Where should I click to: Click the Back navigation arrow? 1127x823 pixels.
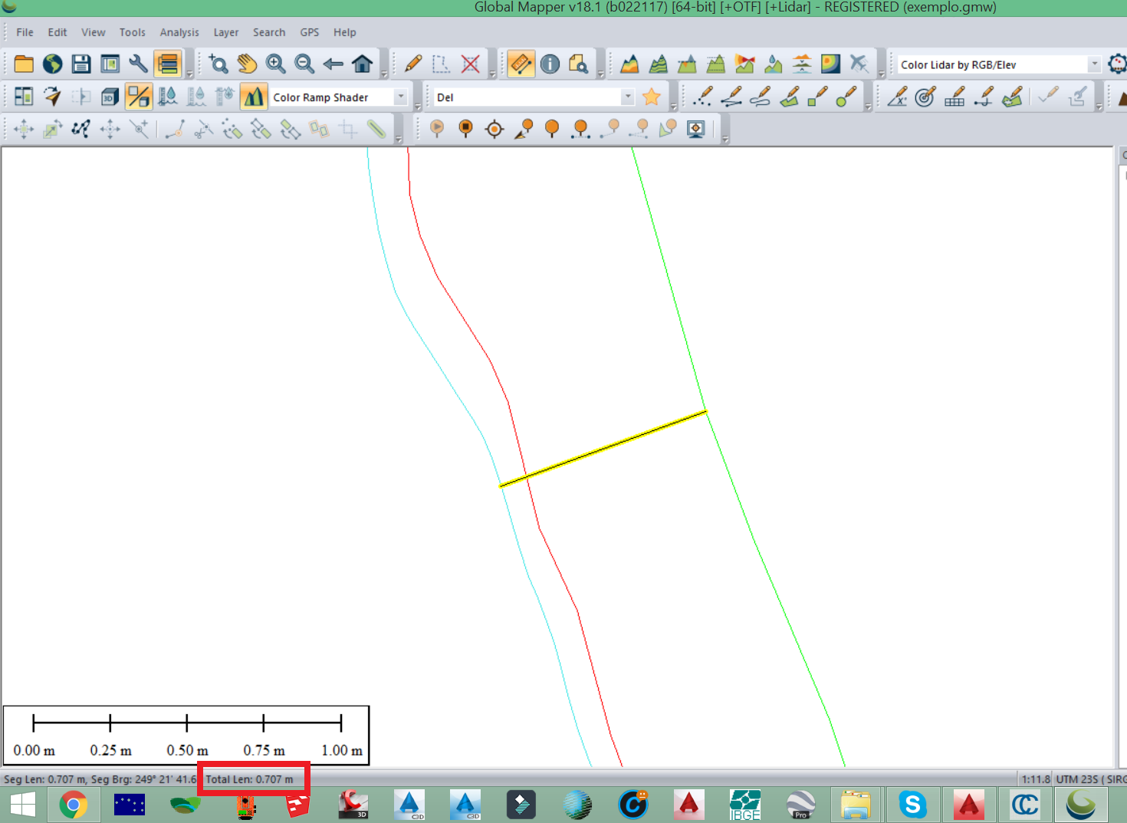[333, 64]
